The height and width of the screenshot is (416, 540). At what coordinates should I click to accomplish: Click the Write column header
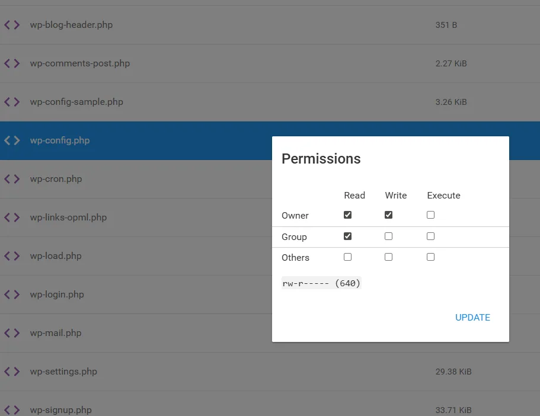click(x=396, y=196)
